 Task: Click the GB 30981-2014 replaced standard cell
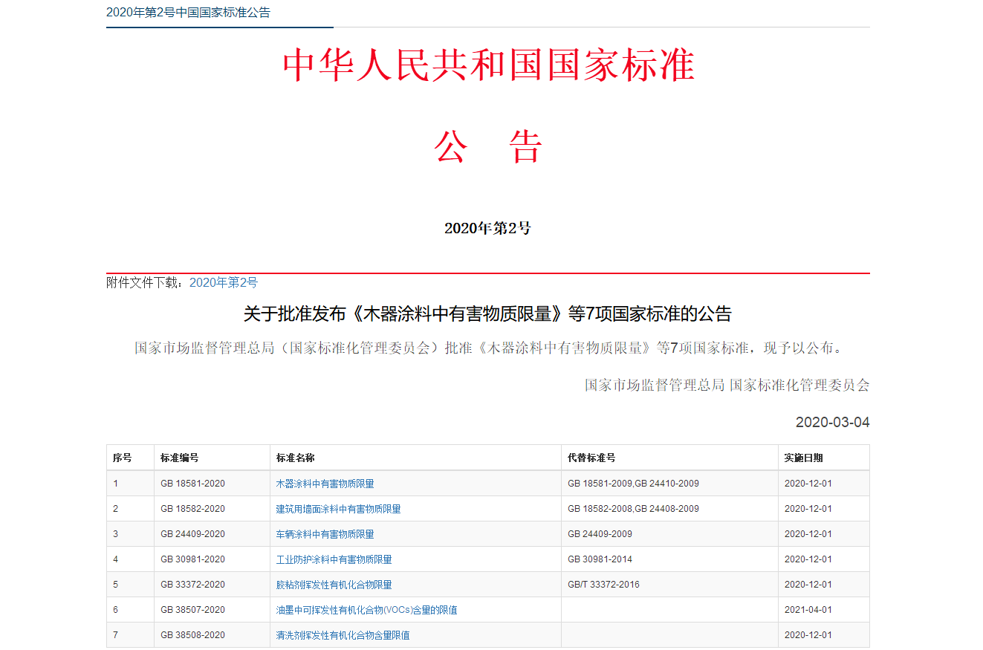[600, 559]
